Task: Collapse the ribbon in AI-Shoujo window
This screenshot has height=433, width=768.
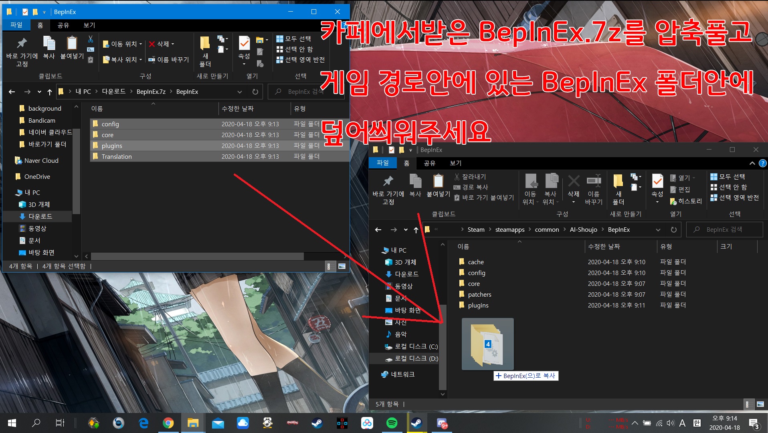Action: [x=752, y=163]
